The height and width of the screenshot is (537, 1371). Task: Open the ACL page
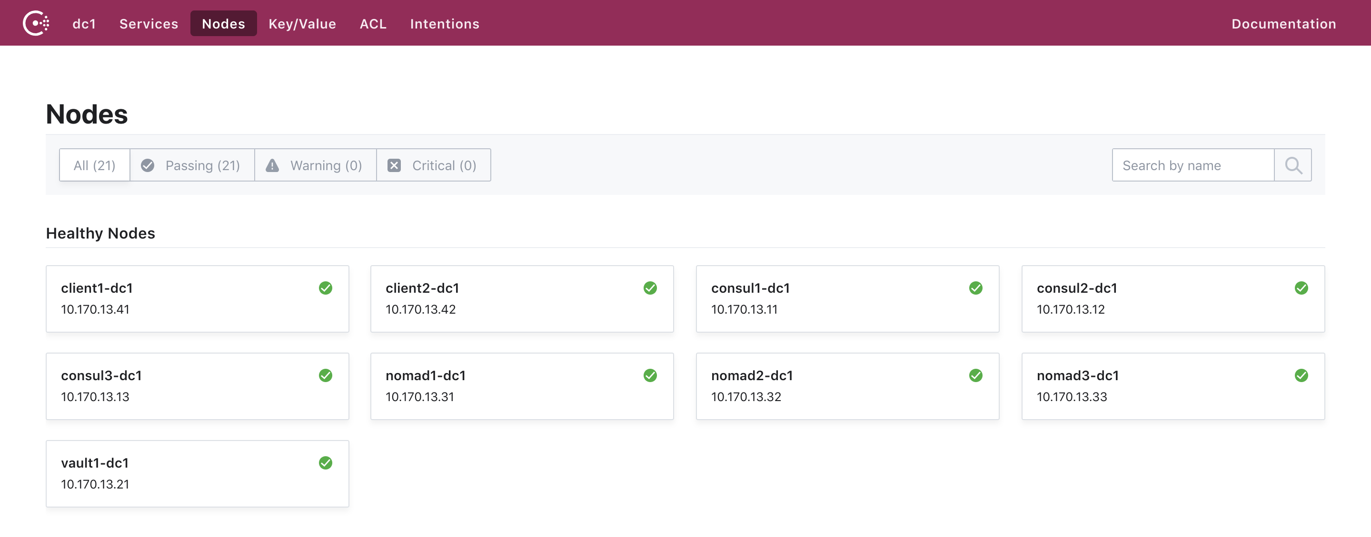tap(373, 24)
